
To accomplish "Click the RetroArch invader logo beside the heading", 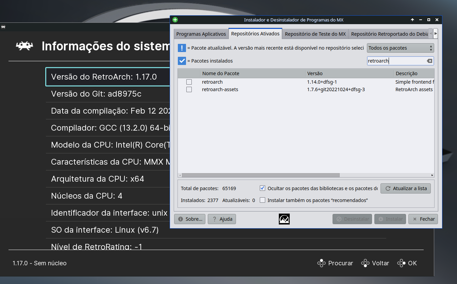I will click(x=25, y=46).
